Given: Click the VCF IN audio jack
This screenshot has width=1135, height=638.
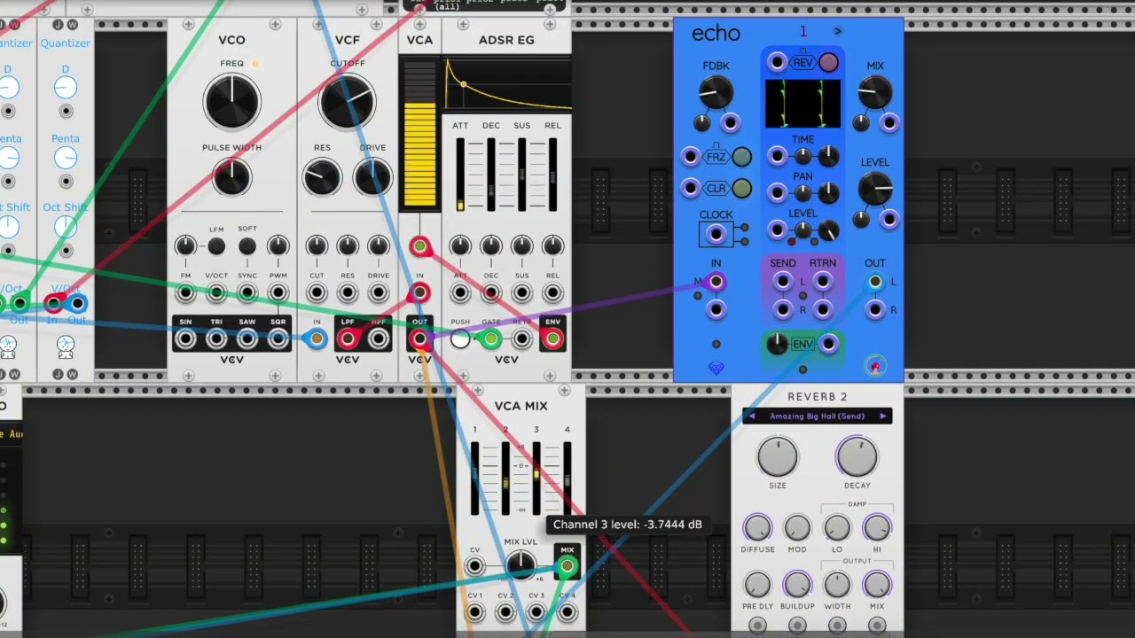Looking at the screenshot, I should click(317, 338).
